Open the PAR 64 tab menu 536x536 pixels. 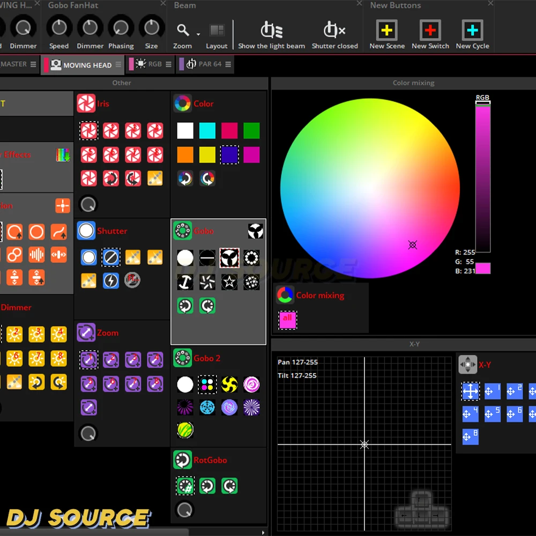point(228,64)
